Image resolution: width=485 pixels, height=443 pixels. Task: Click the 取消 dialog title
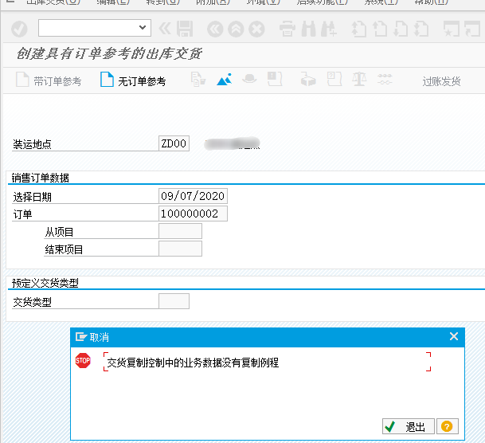tap(100, 337)
